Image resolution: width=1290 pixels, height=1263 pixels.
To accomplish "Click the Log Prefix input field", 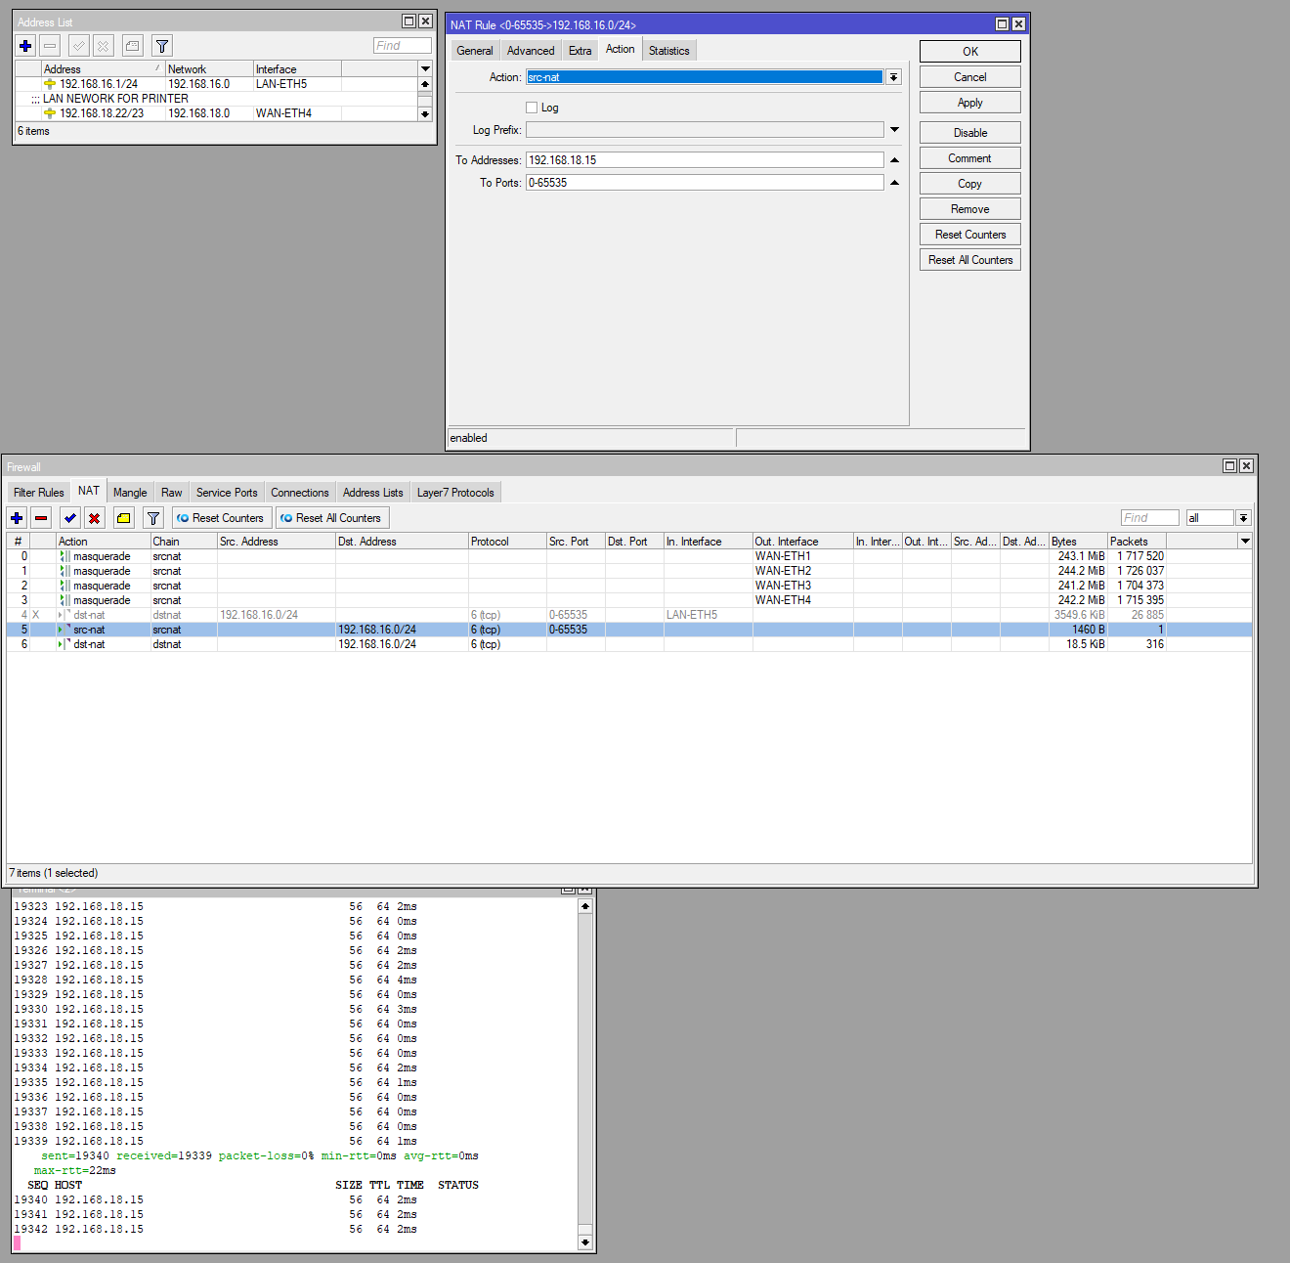I will pos(705,130).
